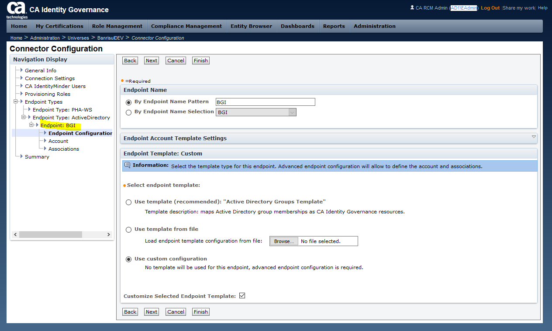This screenshot has height=331, width=552.
Task: Collapse the Endpoint: BGI tree node
Action: [31, 125]
